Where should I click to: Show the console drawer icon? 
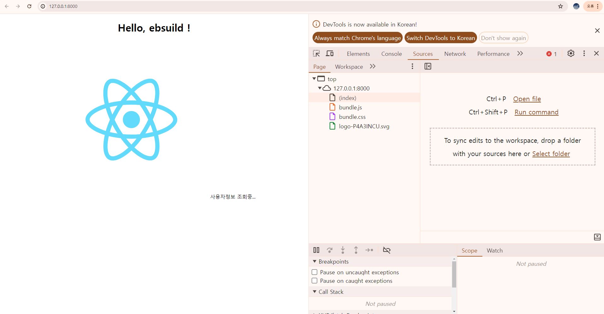point(597,237)
